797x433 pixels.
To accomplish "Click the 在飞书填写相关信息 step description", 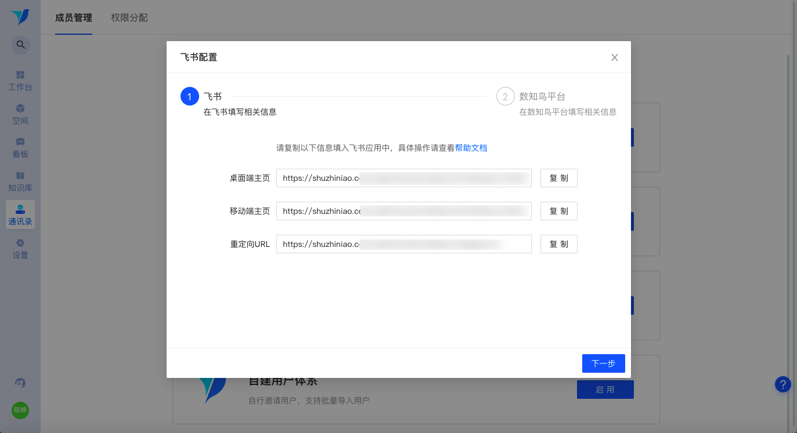I will pos(240,112).
